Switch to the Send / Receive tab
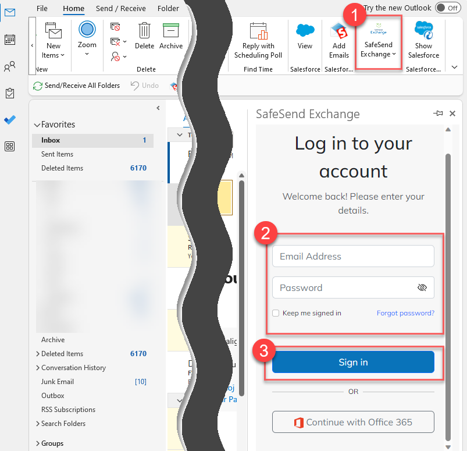The image size is (467, 451). coord(120,8)
